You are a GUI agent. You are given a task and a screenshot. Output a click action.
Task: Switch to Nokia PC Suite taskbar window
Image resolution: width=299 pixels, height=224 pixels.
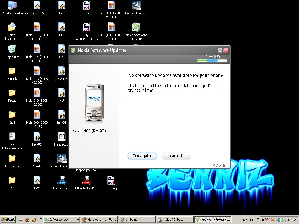click(x=175, y=220)
